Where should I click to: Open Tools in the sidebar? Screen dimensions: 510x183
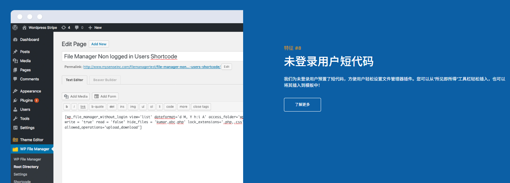[x=25, y=119]
